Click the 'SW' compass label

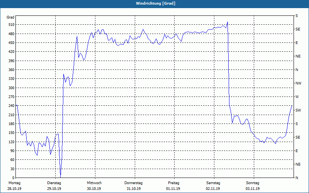(298, 110)
